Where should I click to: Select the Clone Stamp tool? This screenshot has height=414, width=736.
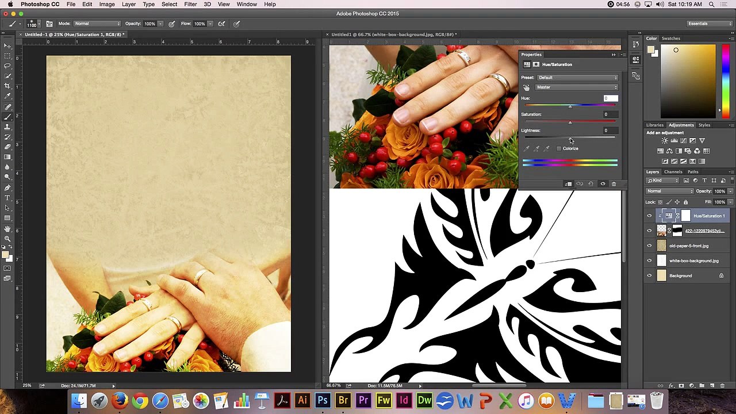pos(7,127)
